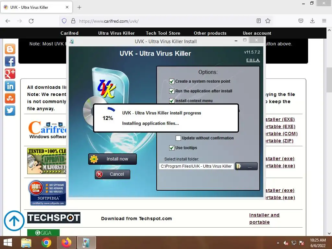Click the GIGA green logo badge

pyautogui.click(x=43, y=233)
